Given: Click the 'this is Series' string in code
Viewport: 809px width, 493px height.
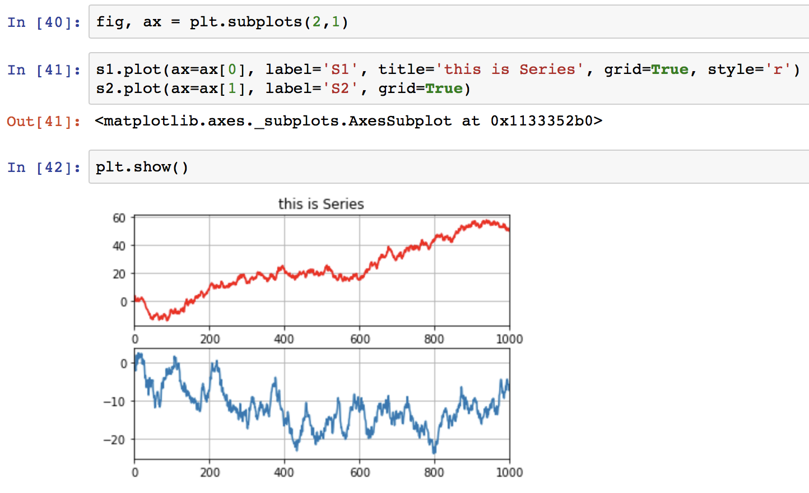Looking at the screenshot, I should (510, 69).
